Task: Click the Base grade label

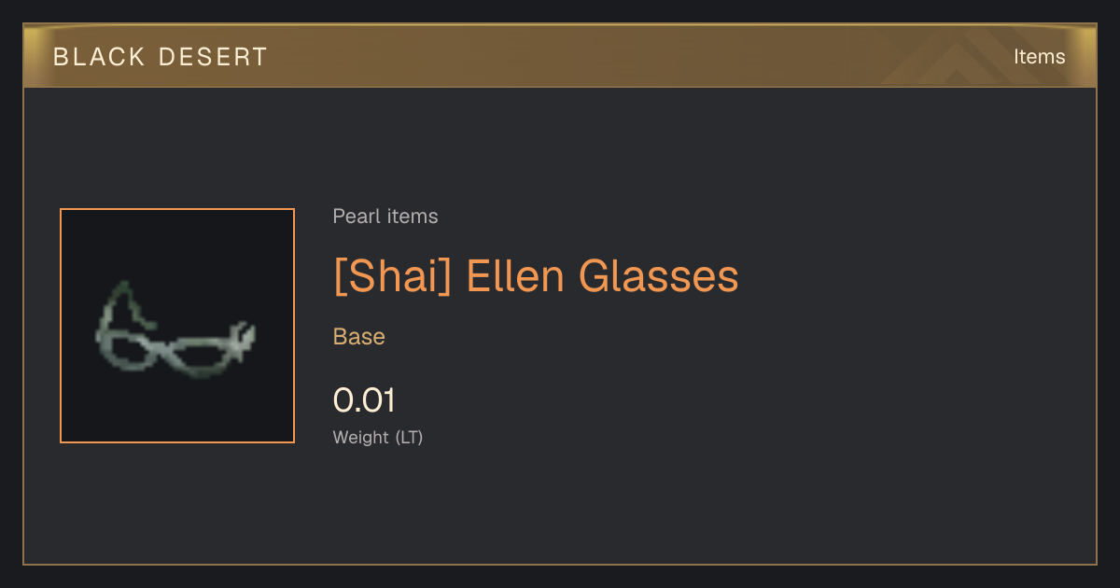Action: coord(359,337)
